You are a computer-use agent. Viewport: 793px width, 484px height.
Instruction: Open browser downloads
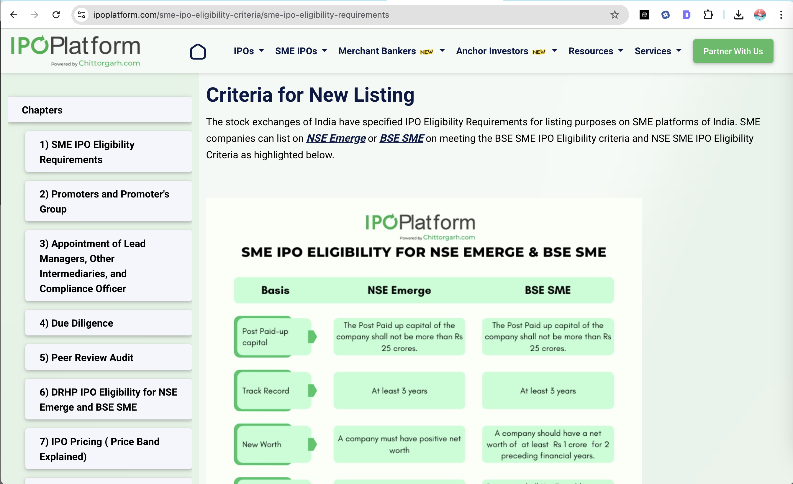(739, 15)
